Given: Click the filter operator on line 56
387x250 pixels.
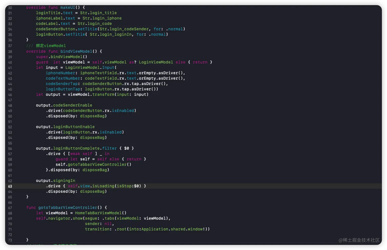Looking at the screenshot, I should [110, 148].
